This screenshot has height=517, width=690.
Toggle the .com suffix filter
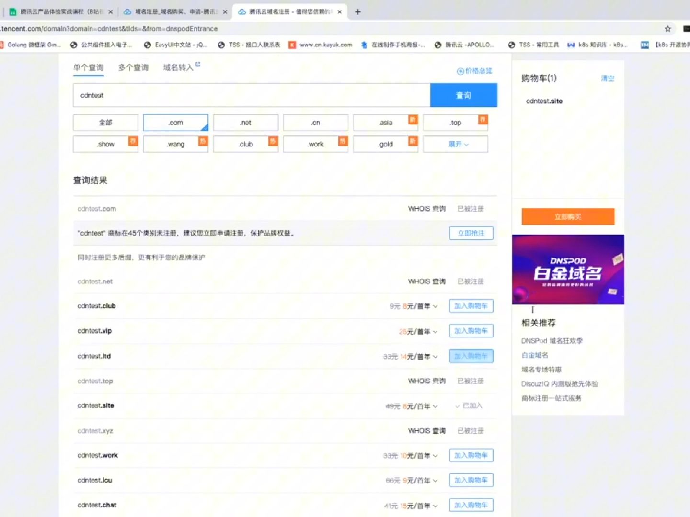pyautogui.click(x=175, y=123)
